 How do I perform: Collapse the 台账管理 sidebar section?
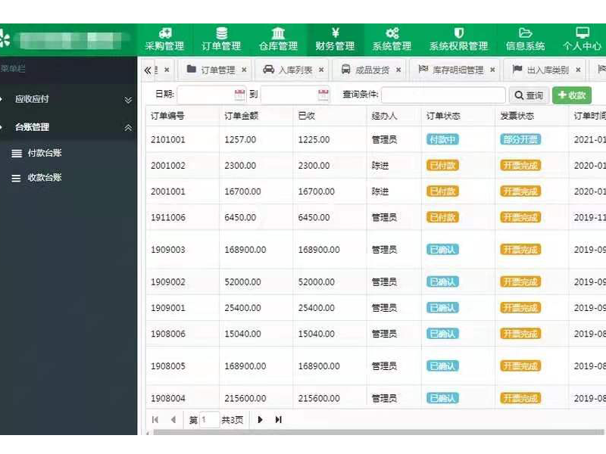[68, 127]
